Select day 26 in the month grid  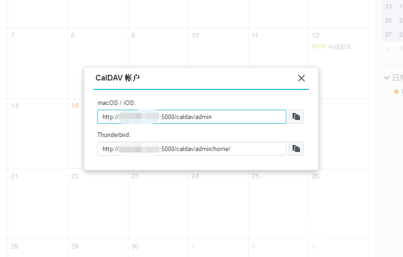316,176
